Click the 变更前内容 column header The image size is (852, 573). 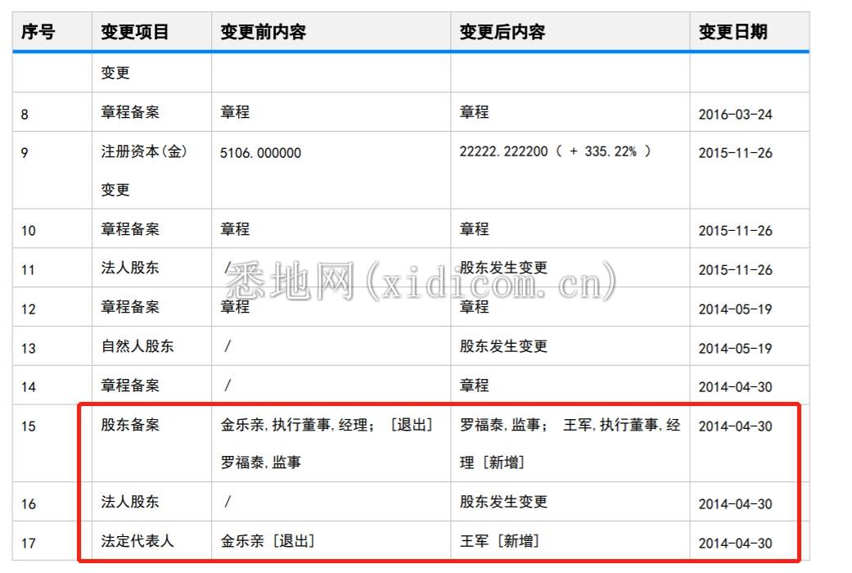263,32
